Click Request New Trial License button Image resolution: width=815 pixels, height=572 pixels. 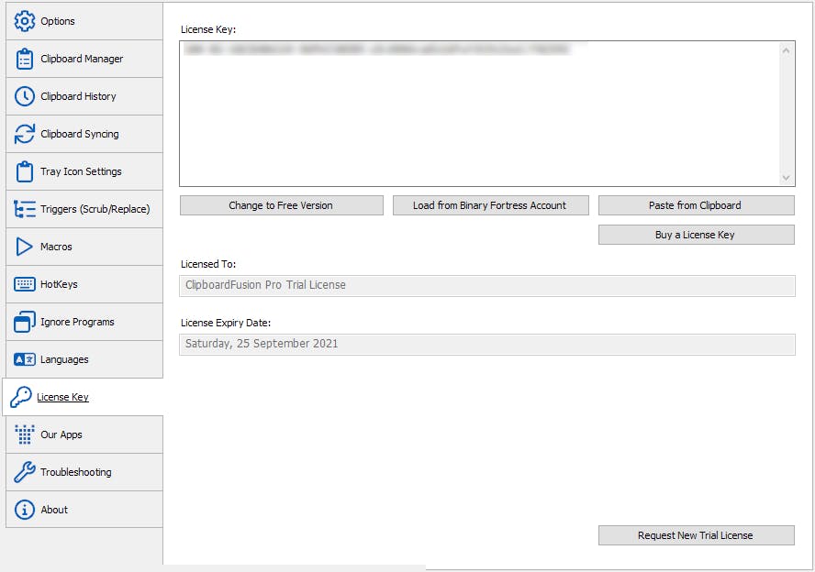pyautogui.click(x=696, y=535)
